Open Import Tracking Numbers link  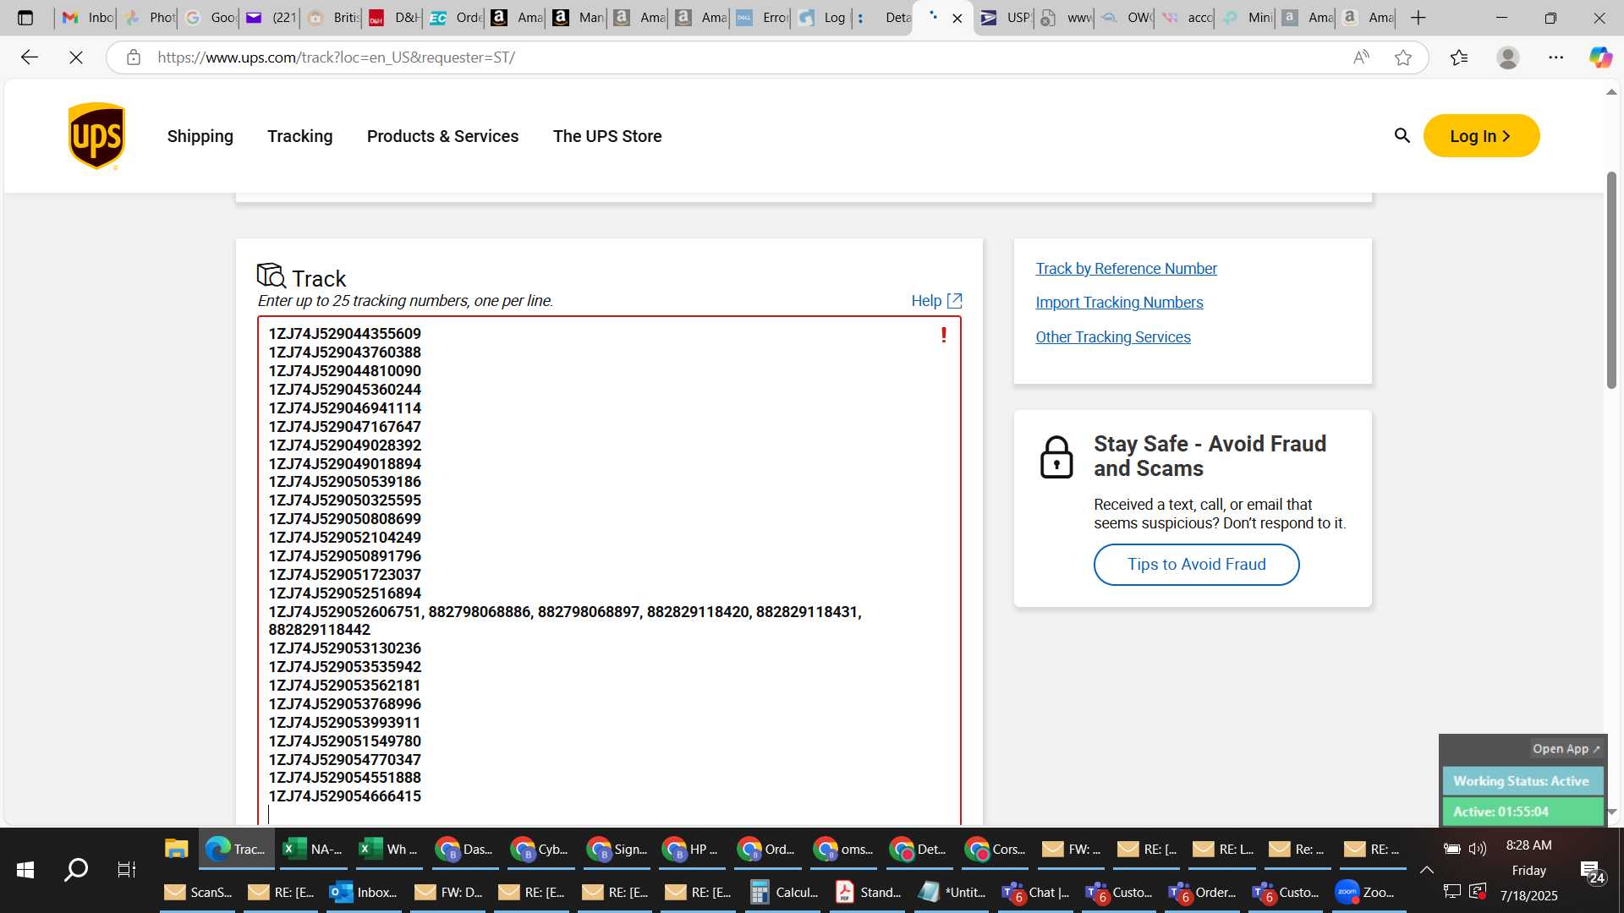click(x=1119, y=302)
